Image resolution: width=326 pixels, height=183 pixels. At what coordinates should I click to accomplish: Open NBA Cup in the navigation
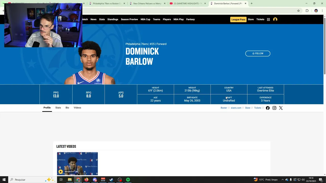pyautogui.click(x=145, y=19)
